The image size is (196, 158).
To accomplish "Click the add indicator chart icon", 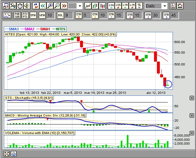I will [7, 15].
